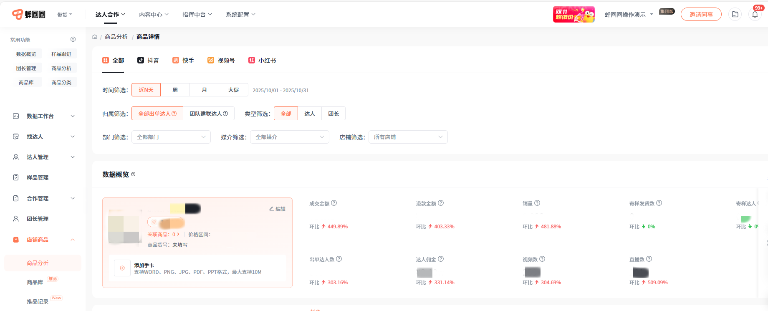Open the 内容中心 top menu
This screenshot has width=768, height=311.
point(154,15)
